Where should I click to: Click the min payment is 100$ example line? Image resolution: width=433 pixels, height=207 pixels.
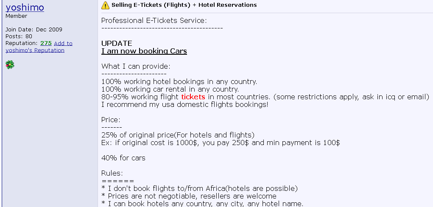click(221, 143)
